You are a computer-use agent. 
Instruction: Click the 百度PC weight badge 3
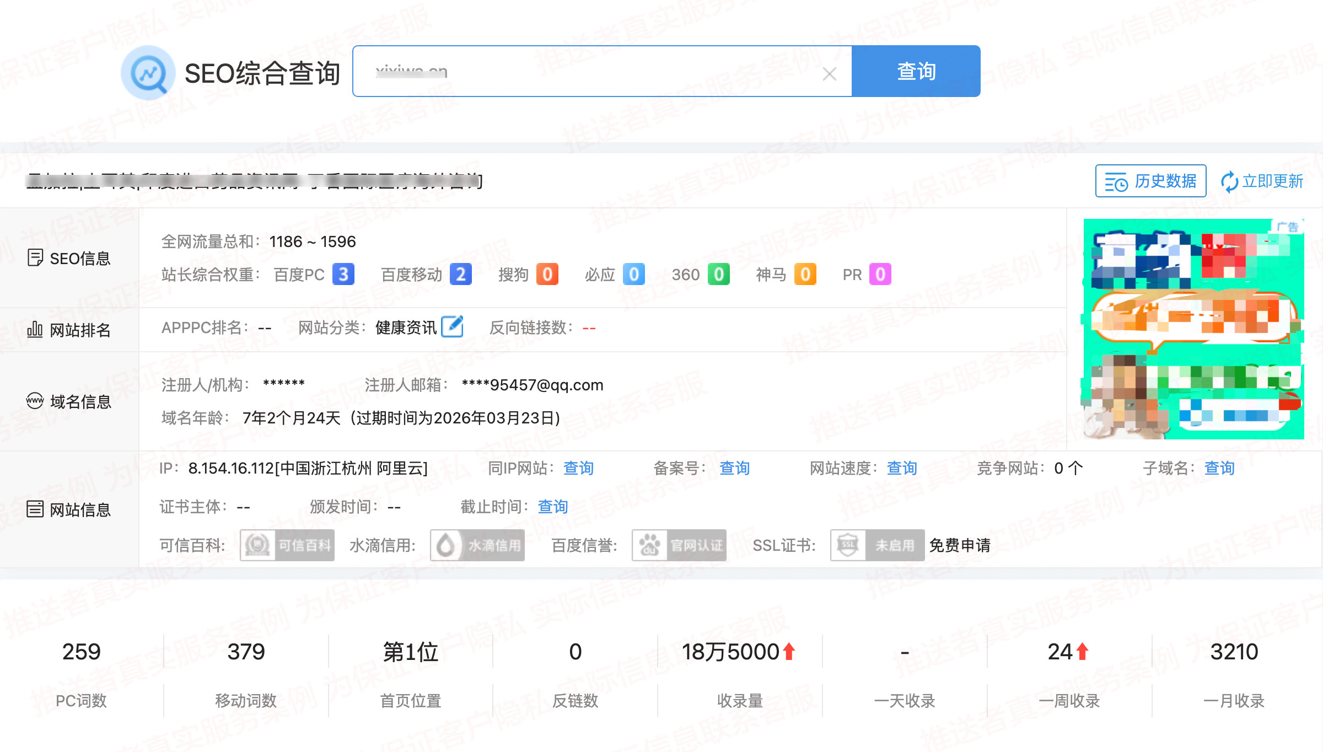[x=343, y=274]
